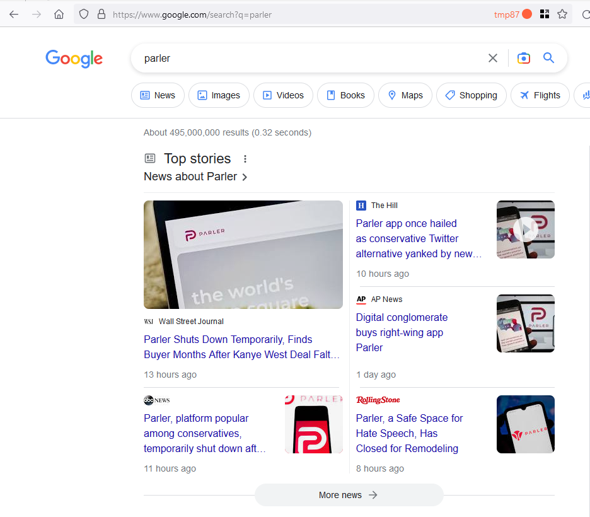Go back to the previous page
The height and width of the screenshot is (517, 590).
(14, 15)
